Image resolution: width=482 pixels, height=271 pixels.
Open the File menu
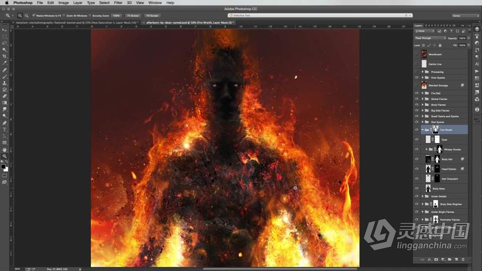click(40, 3)
